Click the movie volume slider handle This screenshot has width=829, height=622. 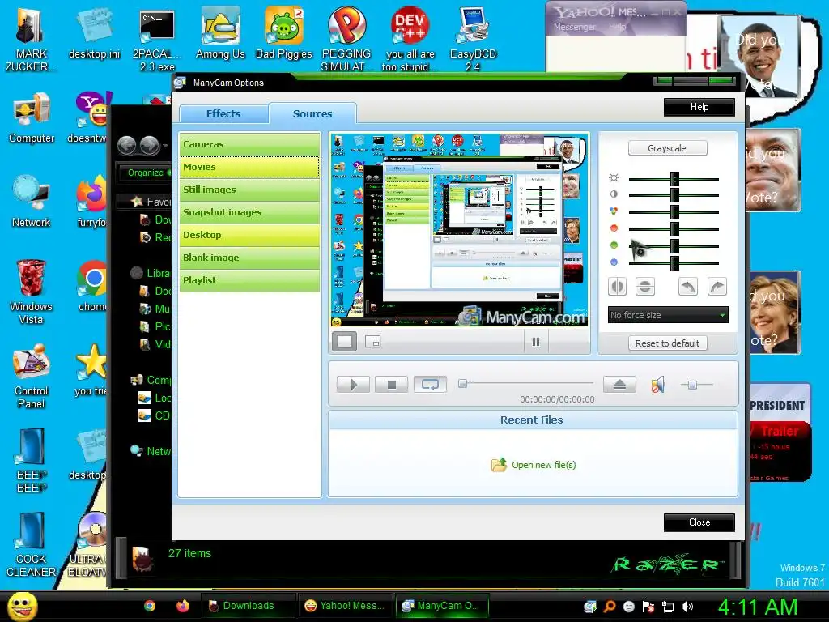(692, 385)
